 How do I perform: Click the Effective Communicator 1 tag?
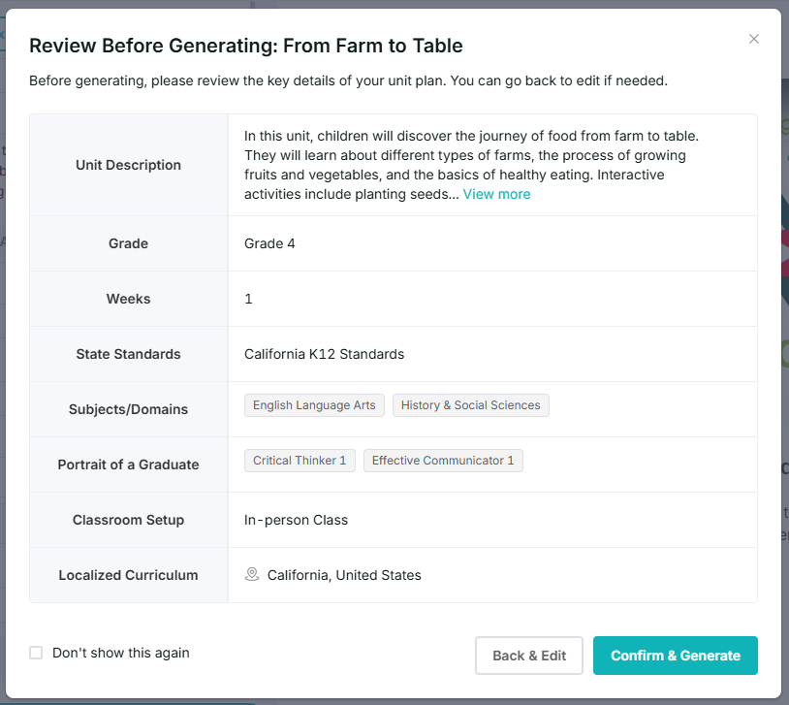(x=443, y=461)
